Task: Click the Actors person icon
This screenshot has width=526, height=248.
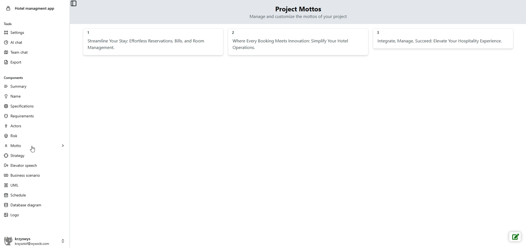Action: (x=6, y=126)
